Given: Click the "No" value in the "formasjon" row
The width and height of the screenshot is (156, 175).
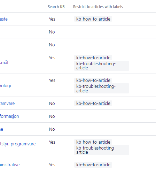Looking at the screenshot, I should [52, 116].
